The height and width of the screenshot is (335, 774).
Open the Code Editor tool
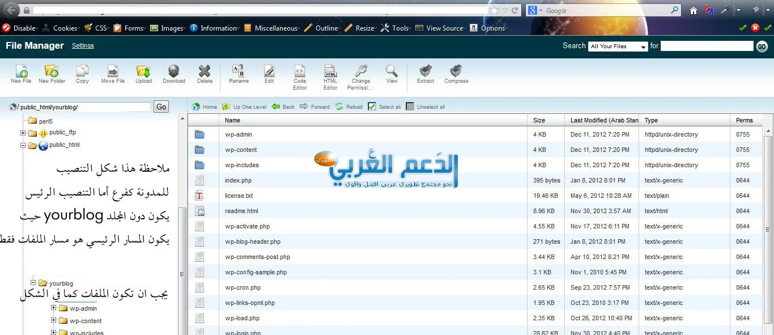click(300, 72)
